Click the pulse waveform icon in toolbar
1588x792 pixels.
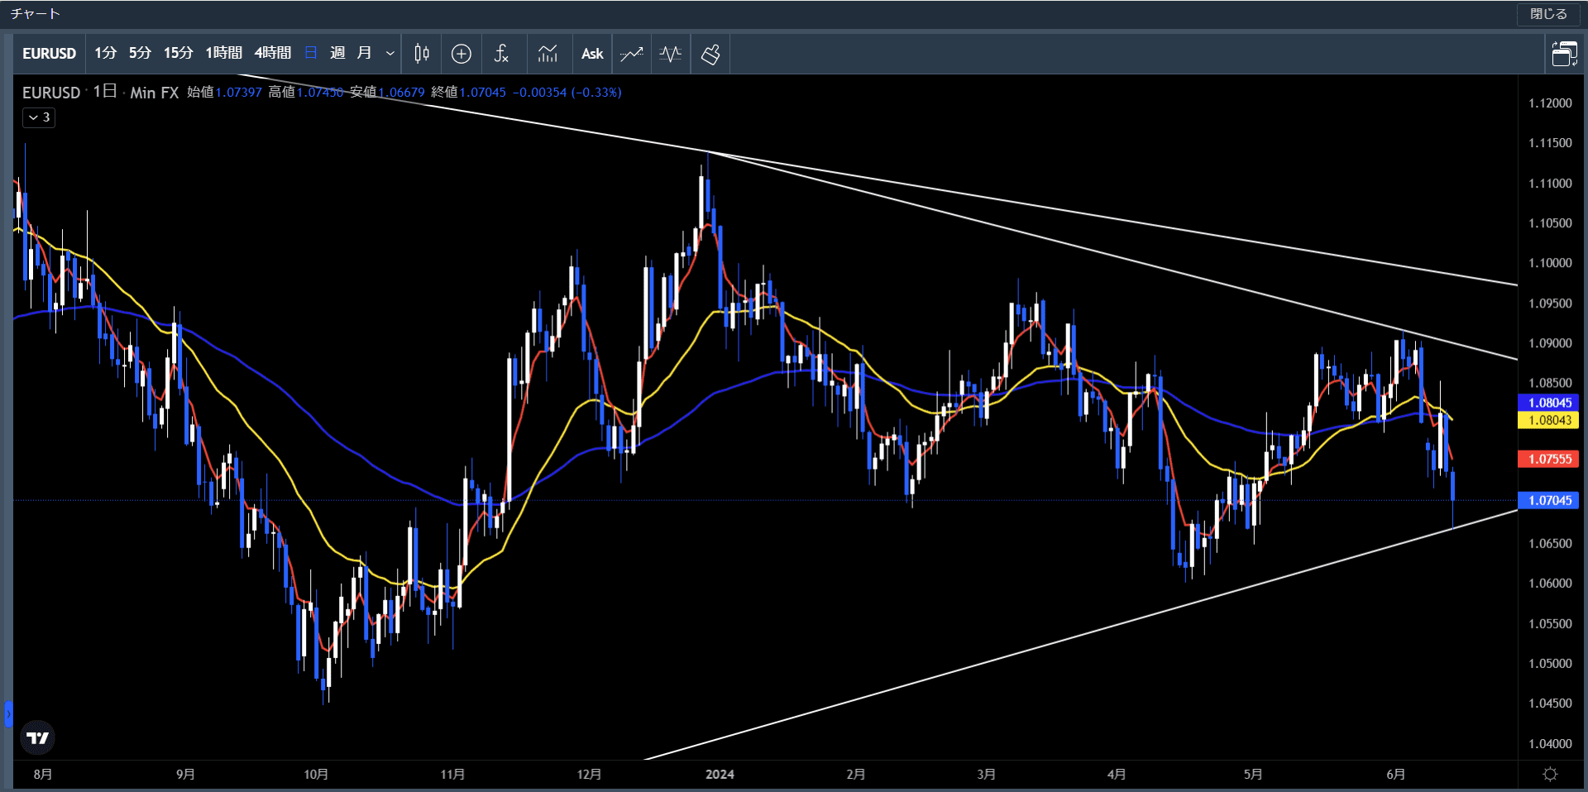671,54
